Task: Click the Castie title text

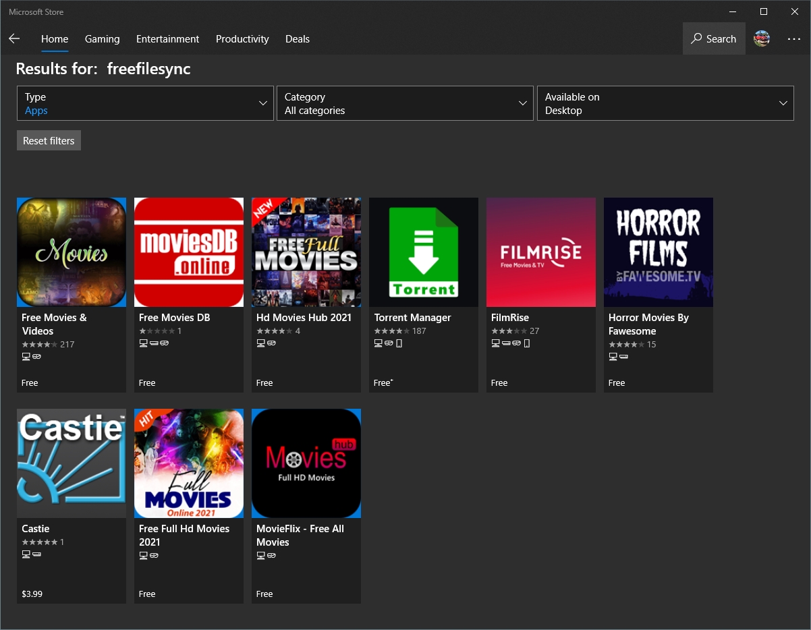Action: click(36, 529)
